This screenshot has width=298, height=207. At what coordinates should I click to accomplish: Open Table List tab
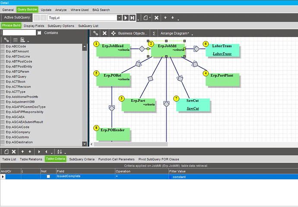coord(9,159)
